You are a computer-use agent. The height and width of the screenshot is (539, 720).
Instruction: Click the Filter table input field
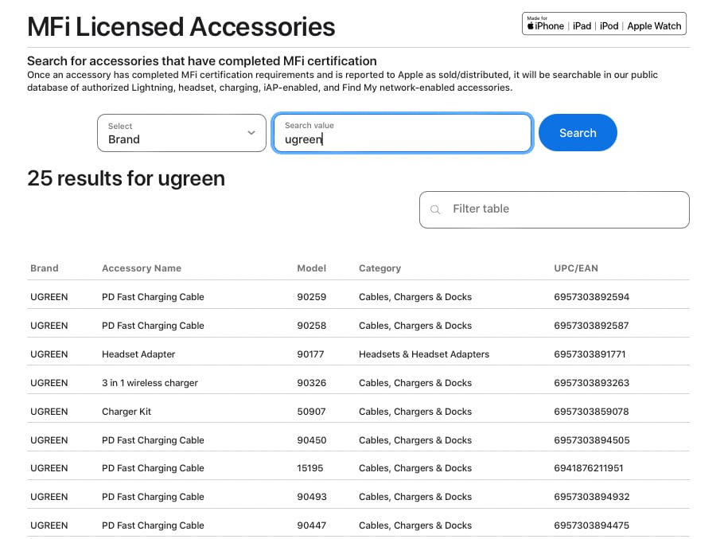[x=555, y=209]
